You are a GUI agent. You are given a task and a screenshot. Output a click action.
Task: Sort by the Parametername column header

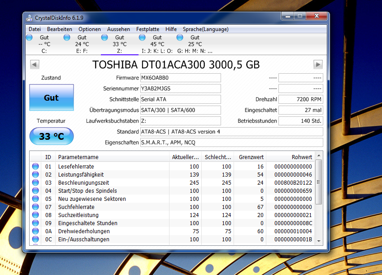(x=112, y=157)
